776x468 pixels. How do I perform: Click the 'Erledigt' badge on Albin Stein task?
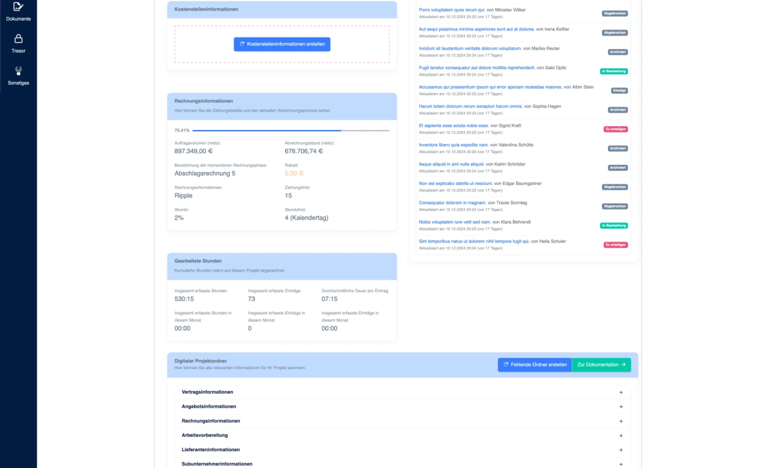[619, 90]
